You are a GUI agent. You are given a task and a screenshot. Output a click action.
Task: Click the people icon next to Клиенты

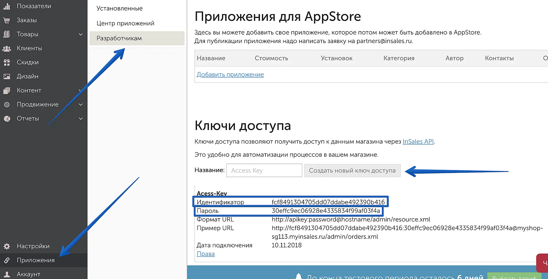7,48
